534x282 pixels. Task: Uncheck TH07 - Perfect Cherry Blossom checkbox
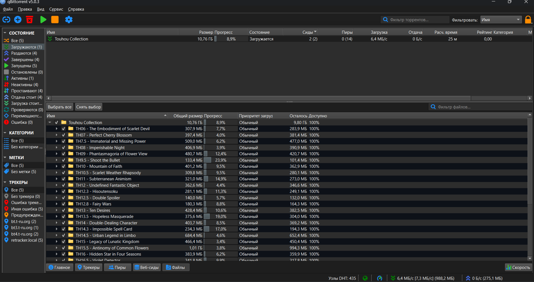click(x=64, y=135)
